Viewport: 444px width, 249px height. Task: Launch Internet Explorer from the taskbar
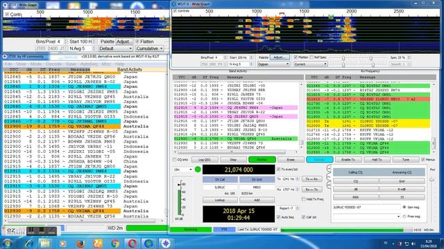tap(28, 243)
